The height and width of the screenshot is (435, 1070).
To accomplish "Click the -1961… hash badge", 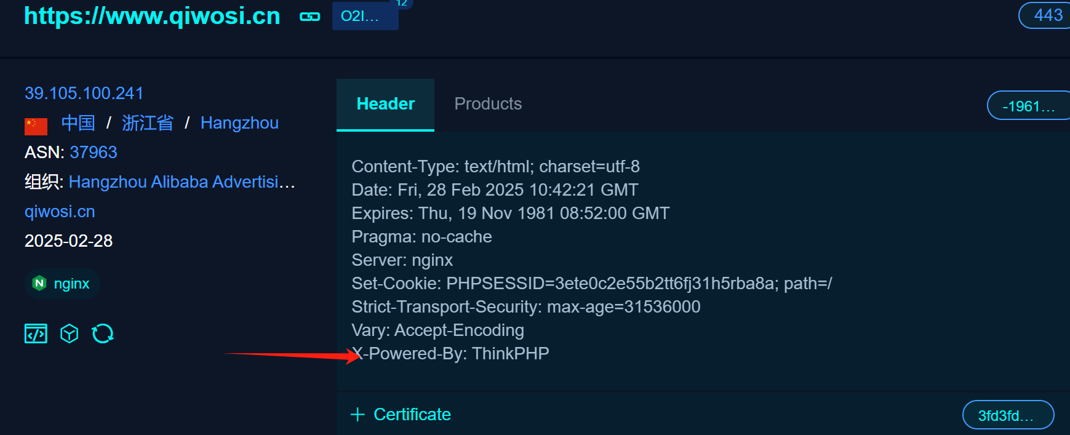I will 1028,106.
